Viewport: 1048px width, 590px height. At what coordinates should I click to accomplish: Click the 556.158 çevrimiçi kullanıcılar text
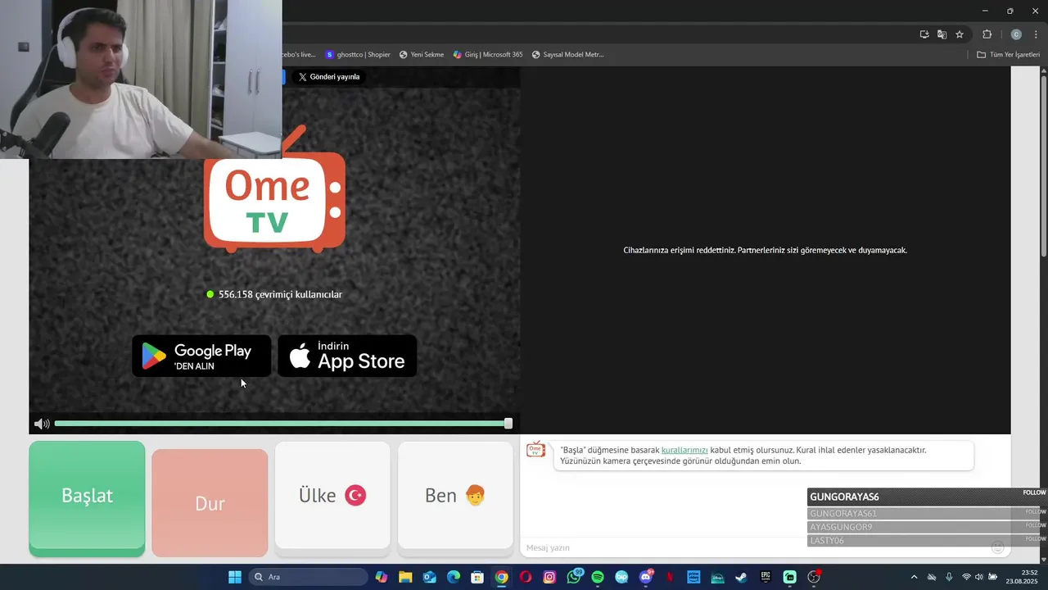[x=280, y=294]
